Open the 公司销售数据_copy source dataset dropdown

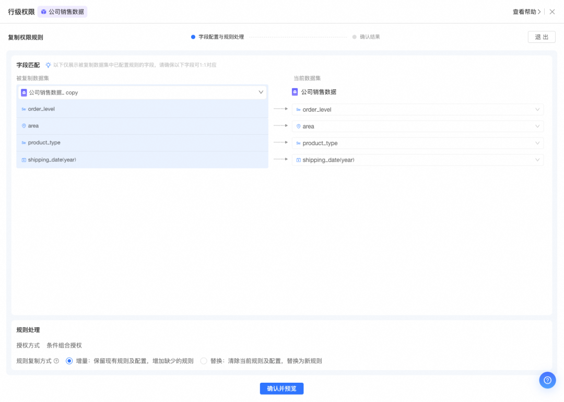142,92
